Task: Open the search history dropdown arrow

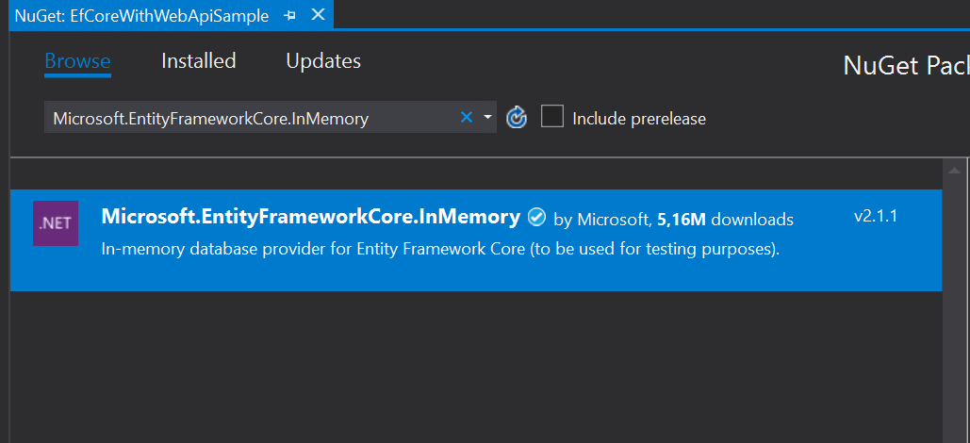Action: tap(487, 117)
